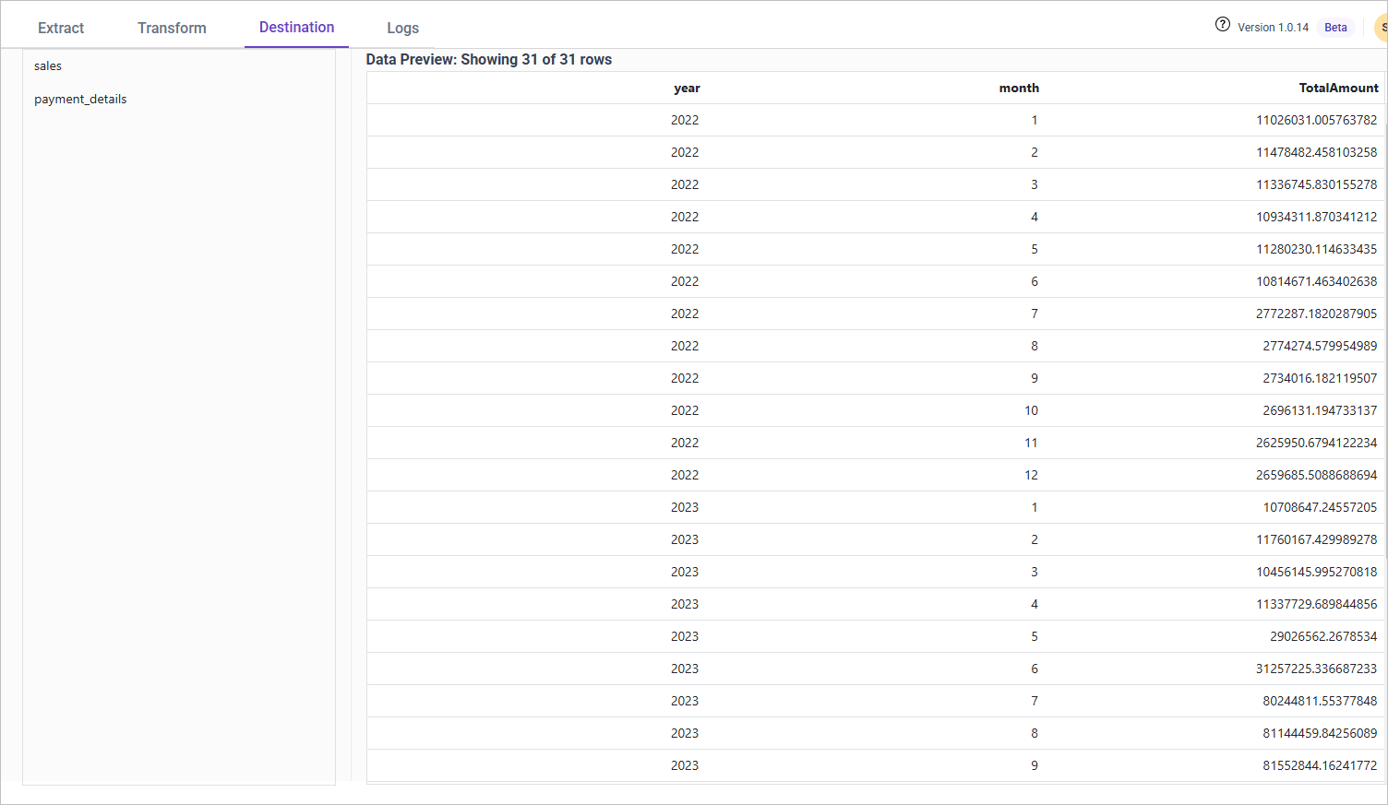Open payment_details in the sidebar list

(80, 100)
